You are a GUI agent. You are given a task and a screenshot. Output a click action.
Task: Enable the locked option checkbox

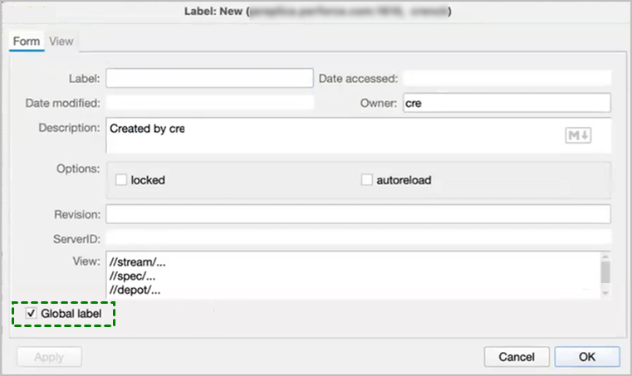[121, 179]
